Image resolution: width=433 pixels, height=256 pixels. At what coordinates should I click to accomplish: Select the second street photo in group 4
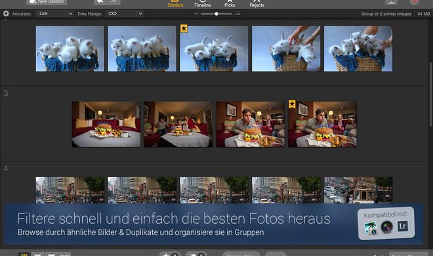pyautogui.click(x=142, y=190)
